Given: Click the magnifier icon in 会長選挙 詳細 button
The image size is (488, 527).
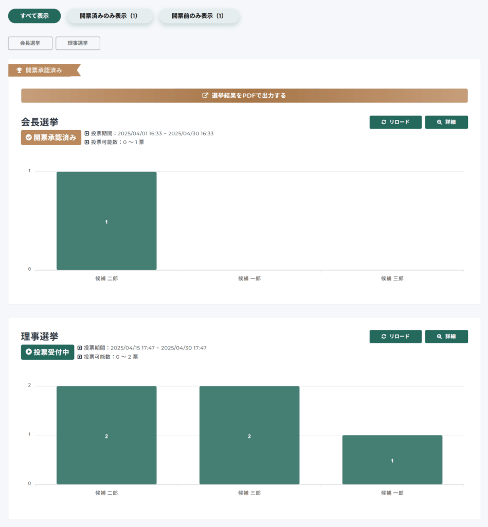Looking at the screenshot, I should click(439, 122).
